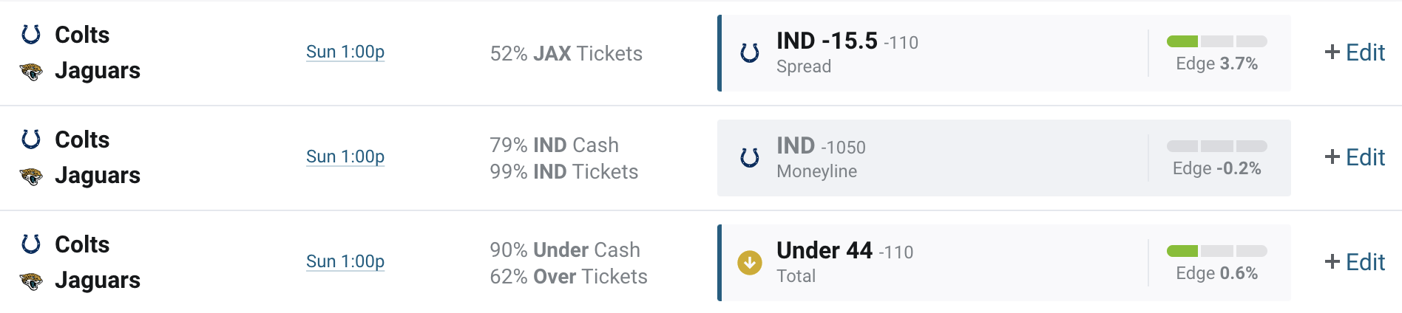The image size is (1402, 313).
Task: Click Colts logo in first matchup row
Action: pyautogui.click(x=31, y=34)
